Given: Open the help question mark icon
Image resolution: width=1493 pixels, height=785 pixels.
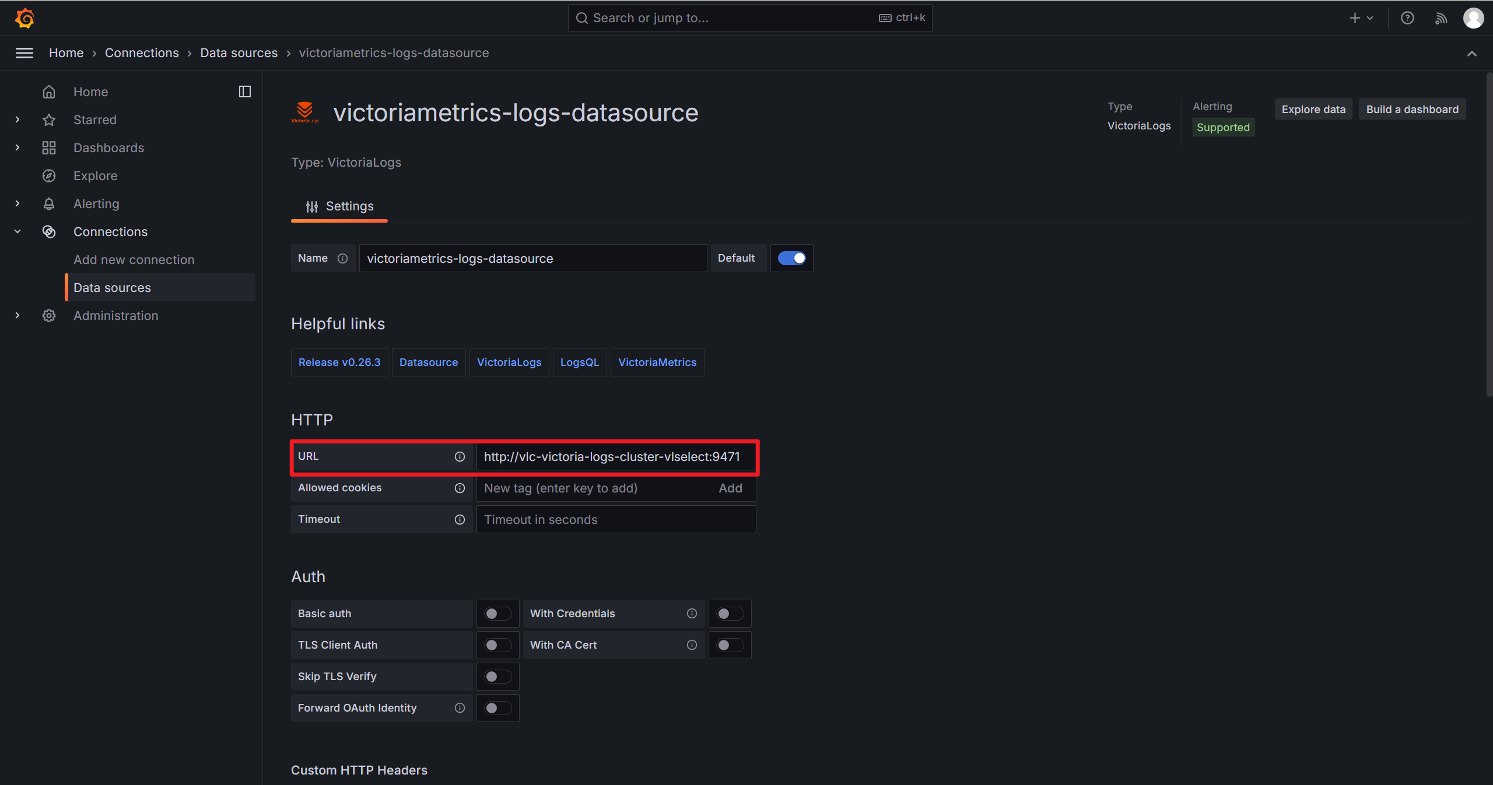Looking at the screenshot, I should tap(1407, 18).
